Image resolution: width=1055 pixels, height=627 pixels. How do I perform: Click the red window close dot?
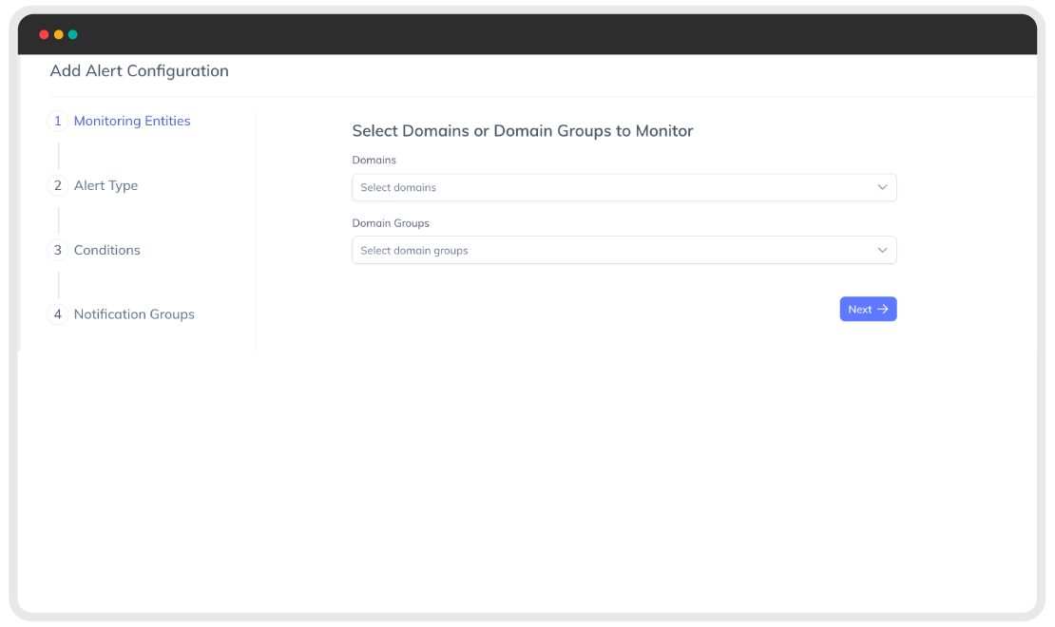(44, 34)
